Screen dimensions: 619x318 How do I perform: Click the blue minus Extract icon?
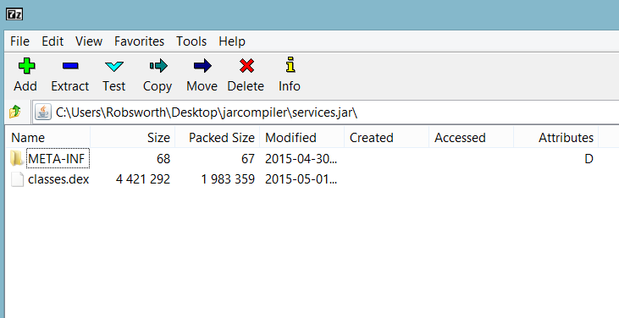(x=70, y=66)
